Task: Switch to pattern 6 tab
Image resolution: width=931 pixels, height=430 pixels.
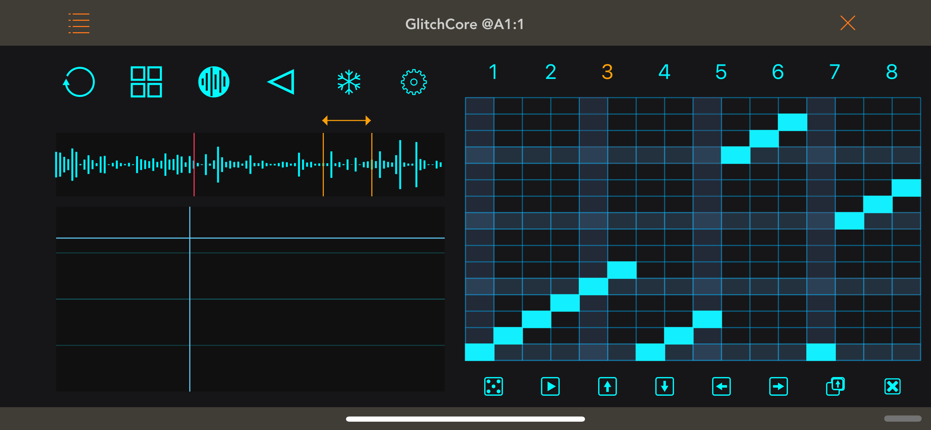Action: [778, 72]
